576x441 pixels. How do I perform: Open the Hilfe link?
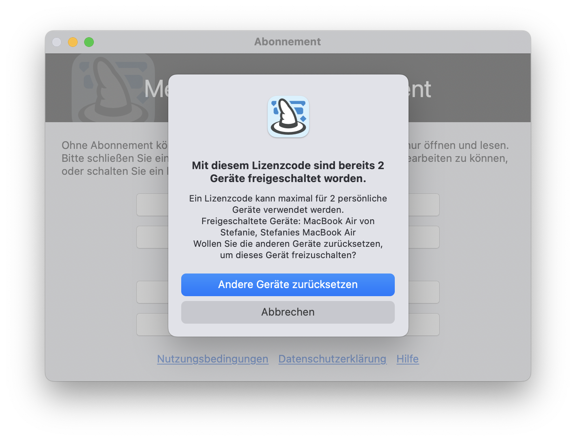tap(407, 359)
